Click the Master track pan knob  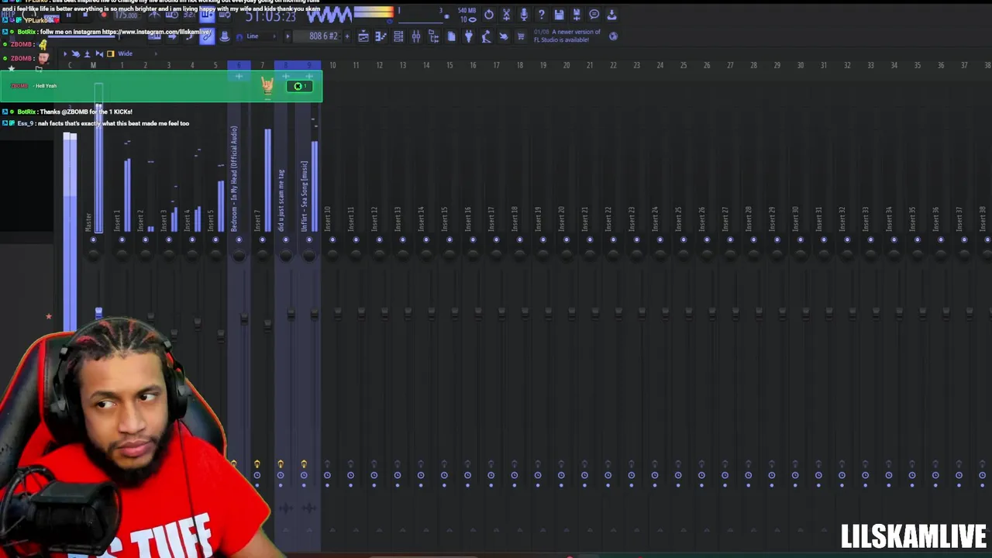(x=93, y=256)
